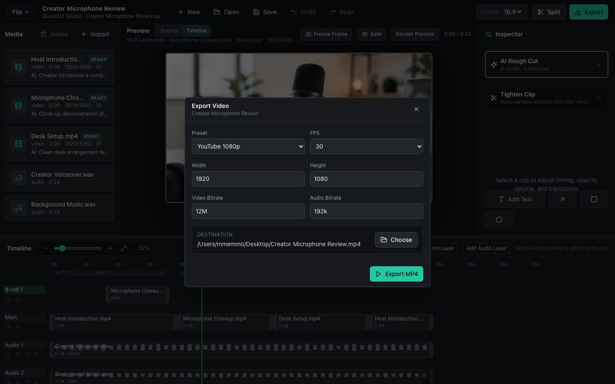
Task: Click the Video Bitrate field
Action: click(248, 211)
